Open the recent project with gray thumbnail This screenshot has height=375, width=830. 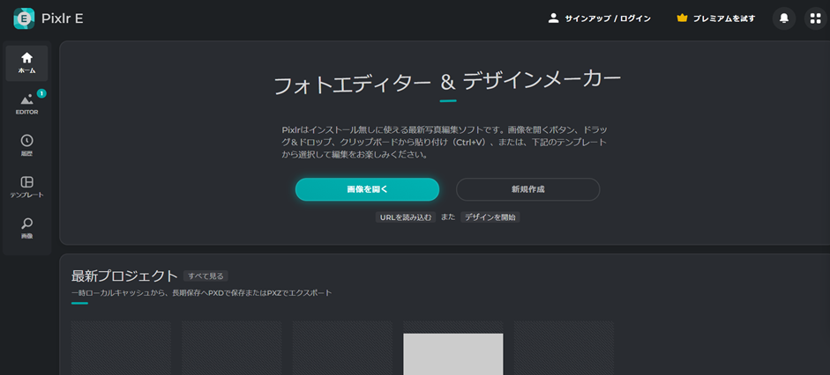coord(453,348)
